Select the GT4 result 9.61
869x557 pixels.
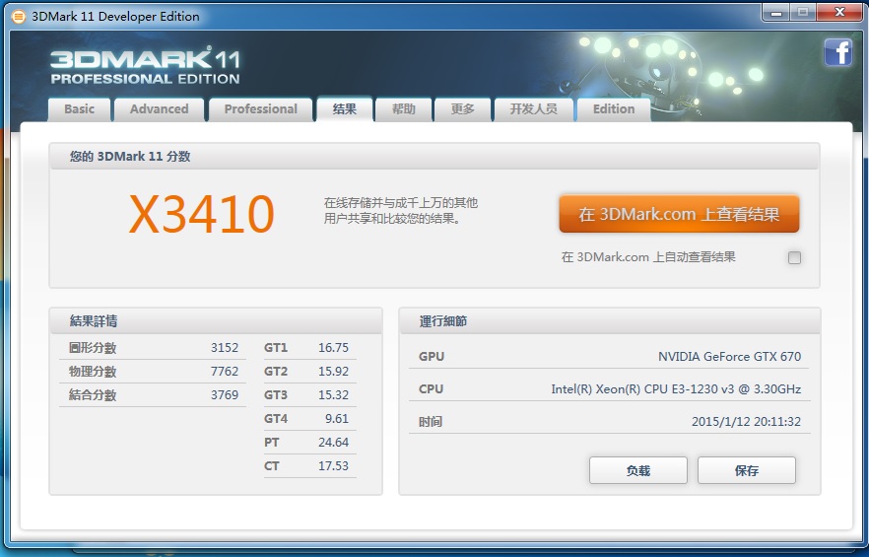[337, 419]
